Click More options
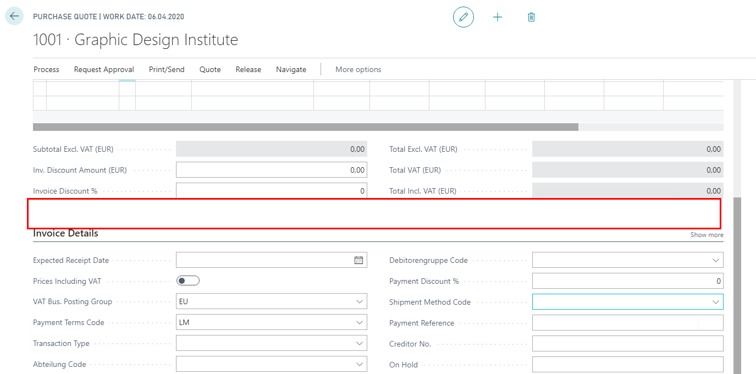This screenshot has height=374, width=756. [358, 69]
